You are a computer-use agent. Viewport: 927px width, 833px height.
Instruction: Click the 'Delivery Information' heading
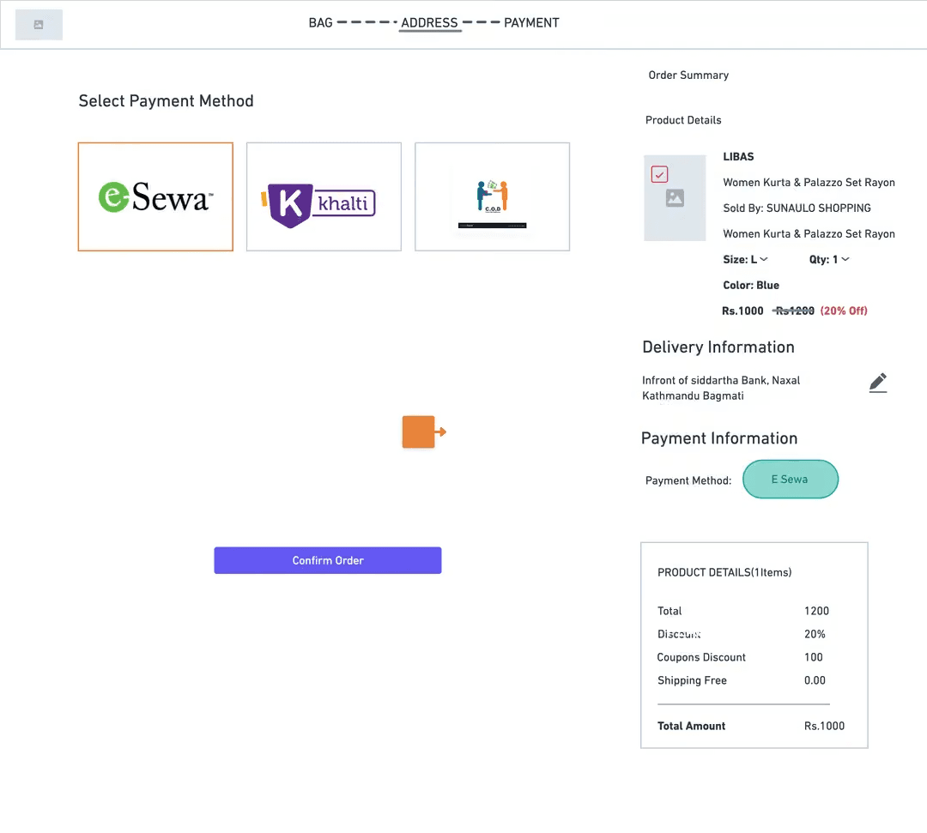(718, 347)
